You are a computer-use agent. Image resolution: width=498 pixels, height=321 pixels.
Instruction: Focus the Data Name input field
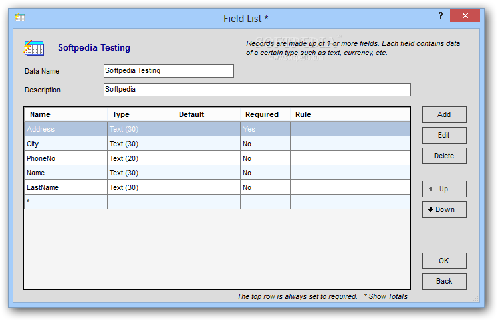coord(169,71)
